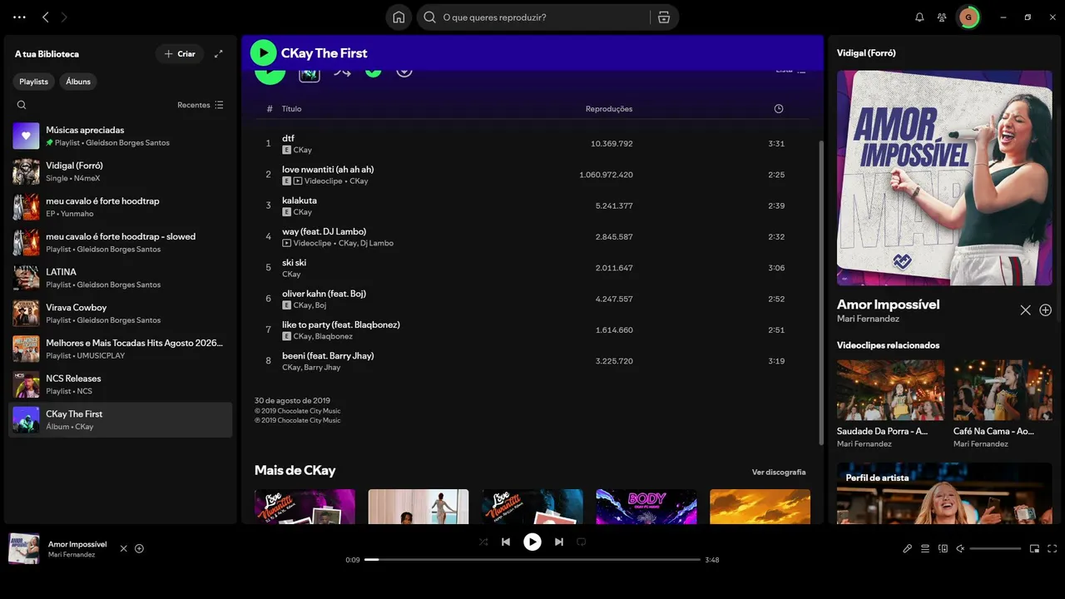Open the BODY album cover in Mais de CKay
This screenshot has width=1065, height=599.
coord(646,507)
